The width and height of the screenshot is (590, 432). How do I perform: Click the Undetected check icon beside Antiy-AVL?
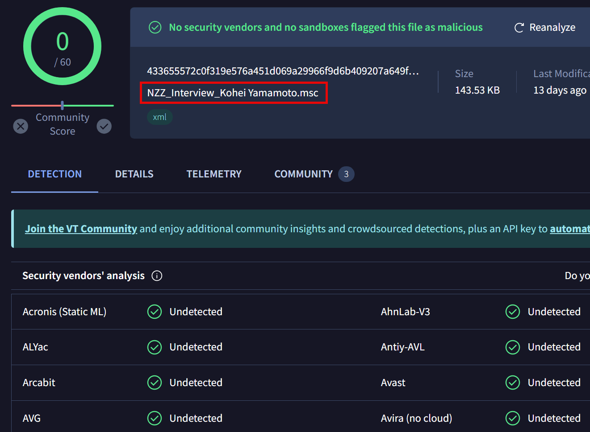(x=512, y=347)
